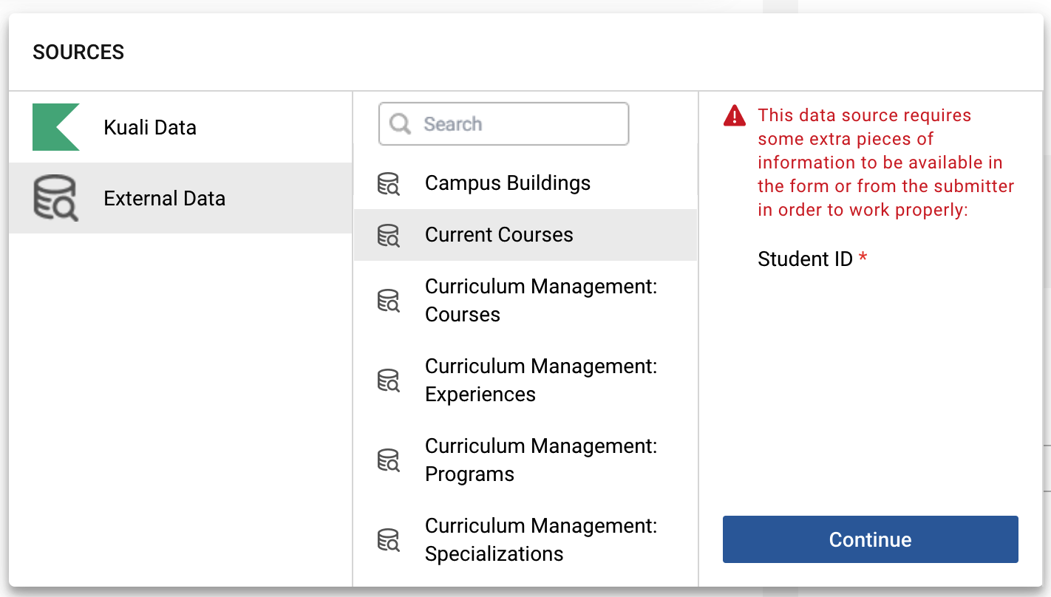Choose the Curriculum Management: Programs source
The width and height of the screenshot is (1051, 597).
click(540, 460)
